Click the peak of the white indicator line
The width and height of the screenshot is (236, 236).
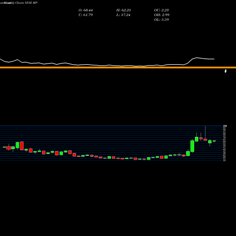click(x=197, y=58)
